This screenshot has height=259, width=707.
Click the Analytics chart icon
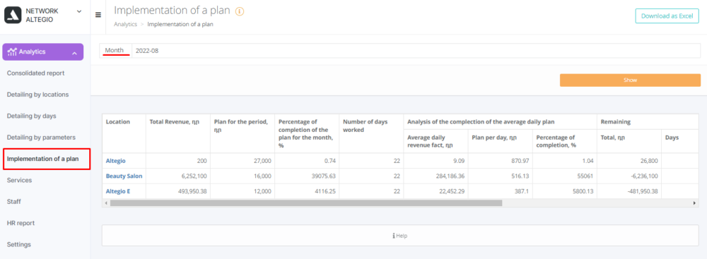click(x=13, y=52)
